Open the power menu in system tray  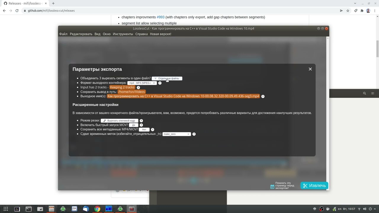[370, 209]
